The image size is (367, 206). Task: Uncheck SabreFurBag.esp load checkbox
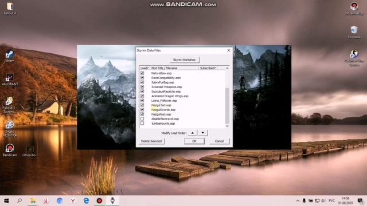click(x=142, y=82)
